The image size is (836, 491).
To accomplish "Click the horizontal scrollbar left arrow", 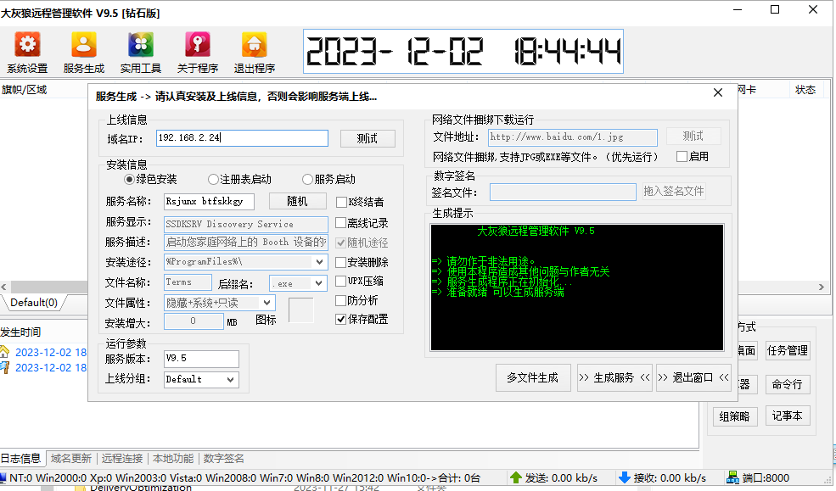I will pos(3,287).
